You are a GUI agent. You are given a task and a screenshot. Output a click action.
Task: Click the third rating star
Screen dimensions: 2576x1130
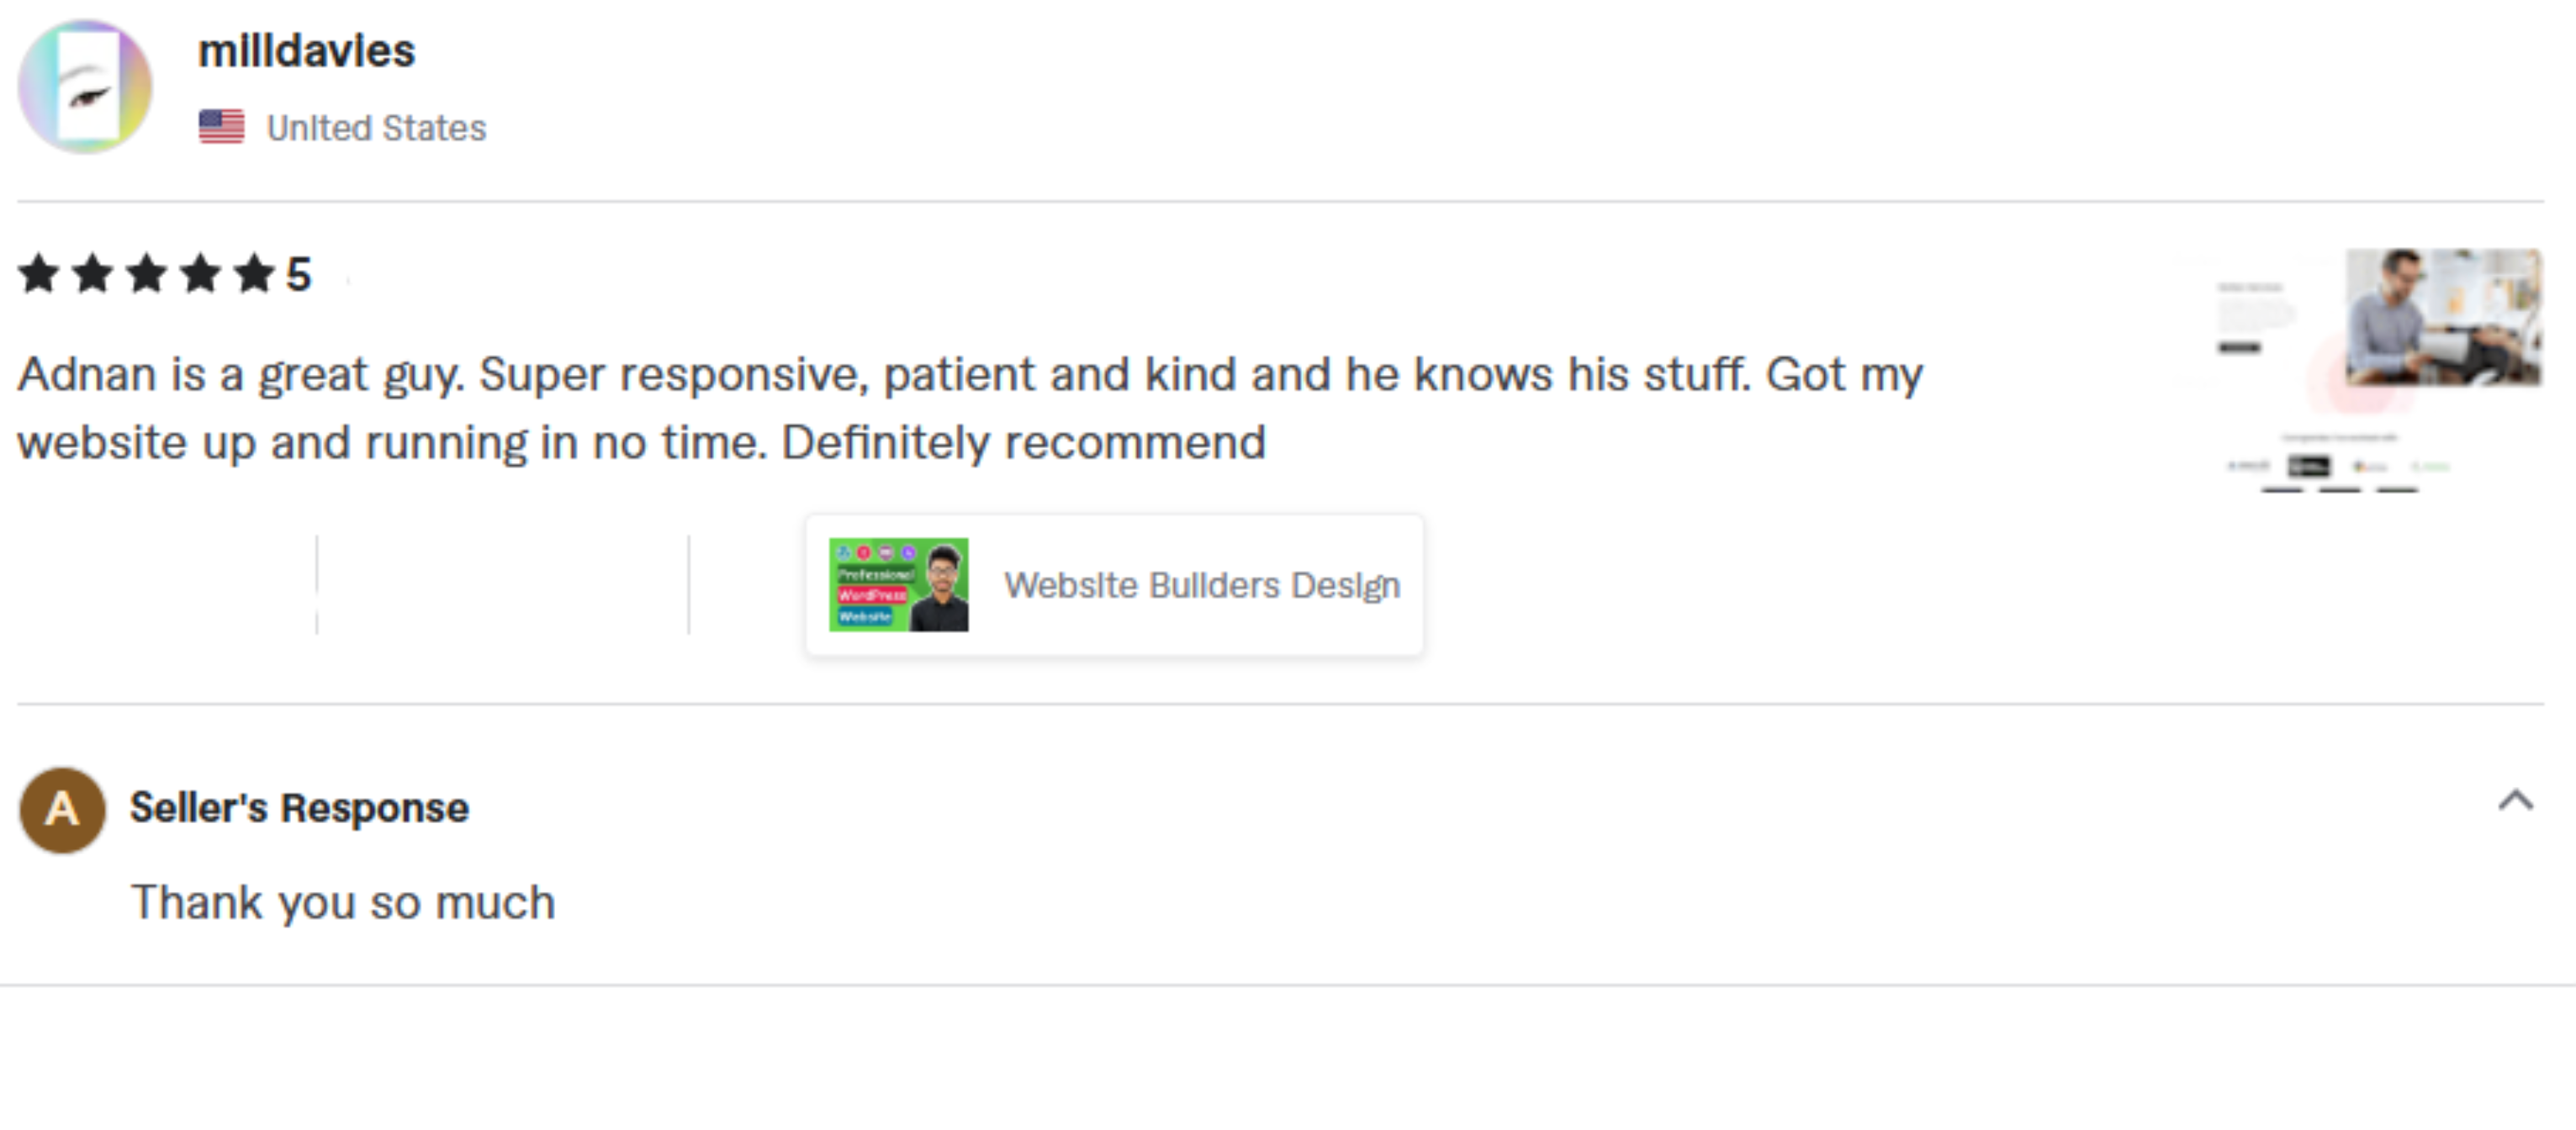(147, 273)
